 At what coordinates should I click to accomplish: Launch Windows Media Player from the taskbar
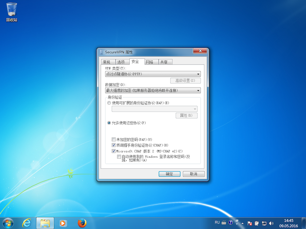click(x=63, y=223)
